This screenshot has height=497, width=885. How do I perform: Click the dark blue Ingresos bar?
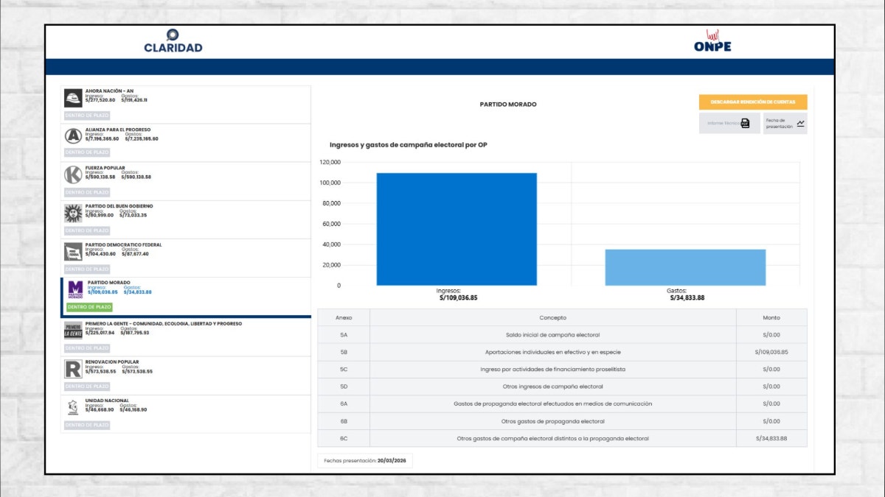pyautogui.click(x=457, y=229)
